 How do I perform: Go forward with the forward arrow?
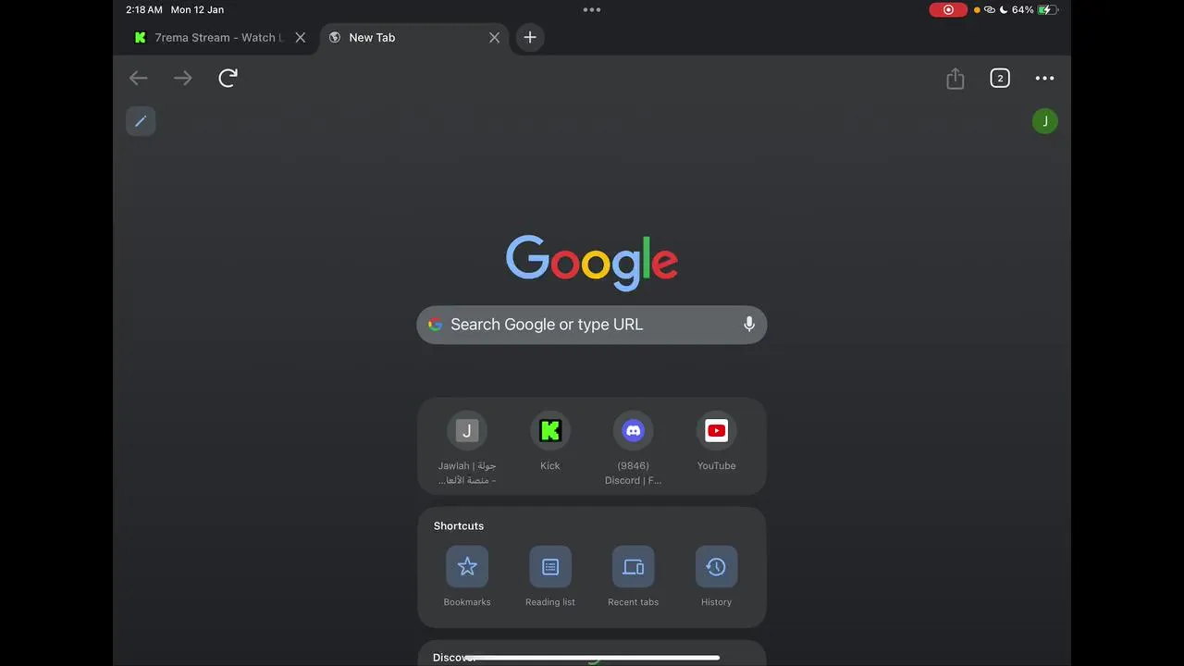point(183,79)
